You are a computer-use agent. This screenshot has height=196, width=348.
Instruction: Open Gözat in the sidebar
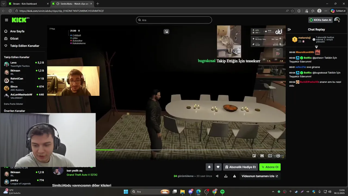[x=14, y=39]
